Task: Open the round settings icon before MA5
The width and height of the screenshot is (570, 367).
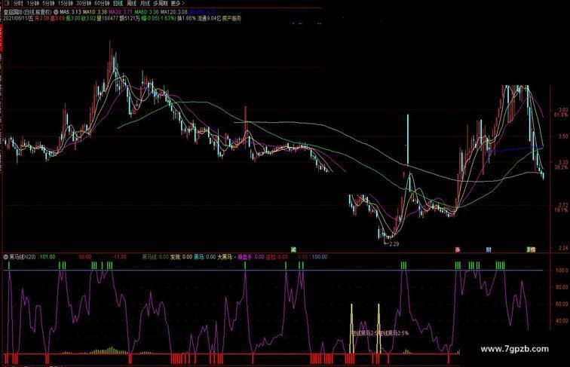Action: [57, 12]
